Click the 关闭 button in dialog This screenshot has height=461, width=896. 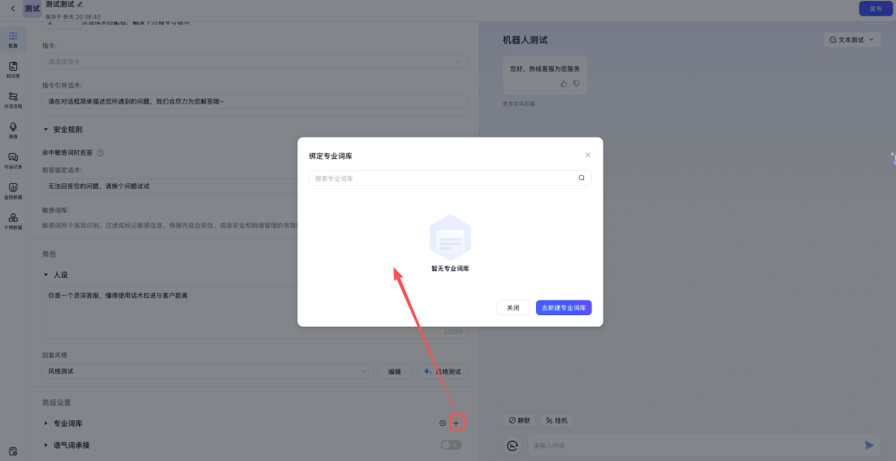(x=512, y=308)
